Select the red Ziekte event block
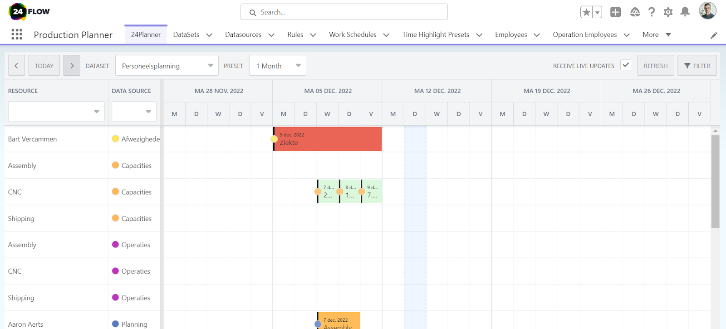 coord(328,139)
